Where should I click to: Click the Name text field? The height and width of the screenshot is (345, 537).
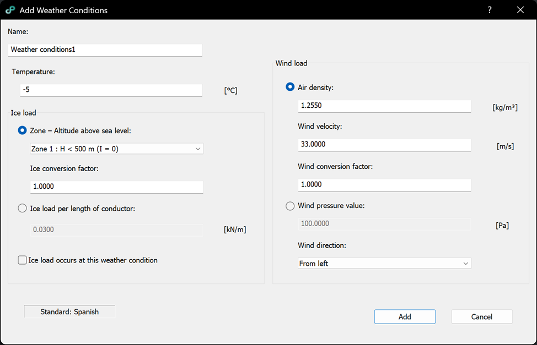pos(105,50)
